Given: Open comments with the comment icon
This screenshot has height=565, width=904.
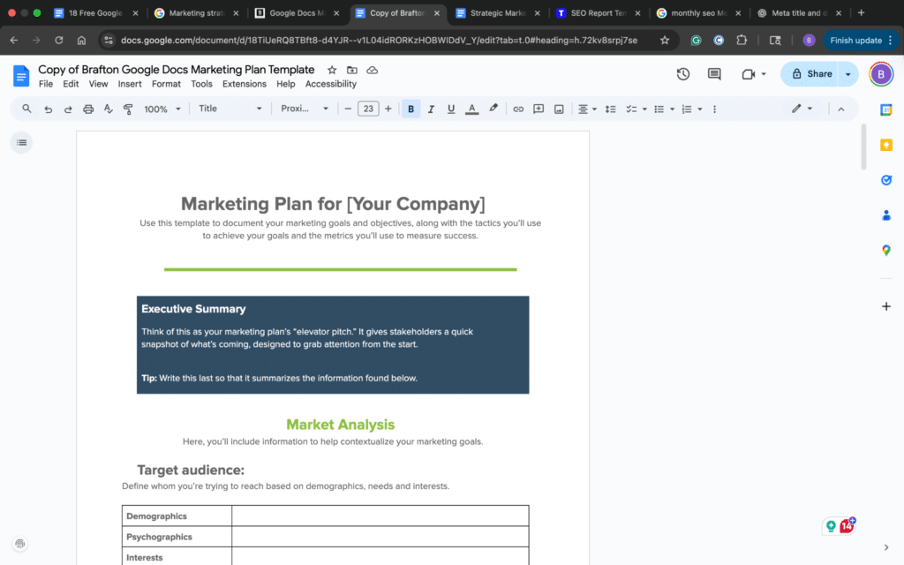Looking at the screenshot, I should [714, 75].
